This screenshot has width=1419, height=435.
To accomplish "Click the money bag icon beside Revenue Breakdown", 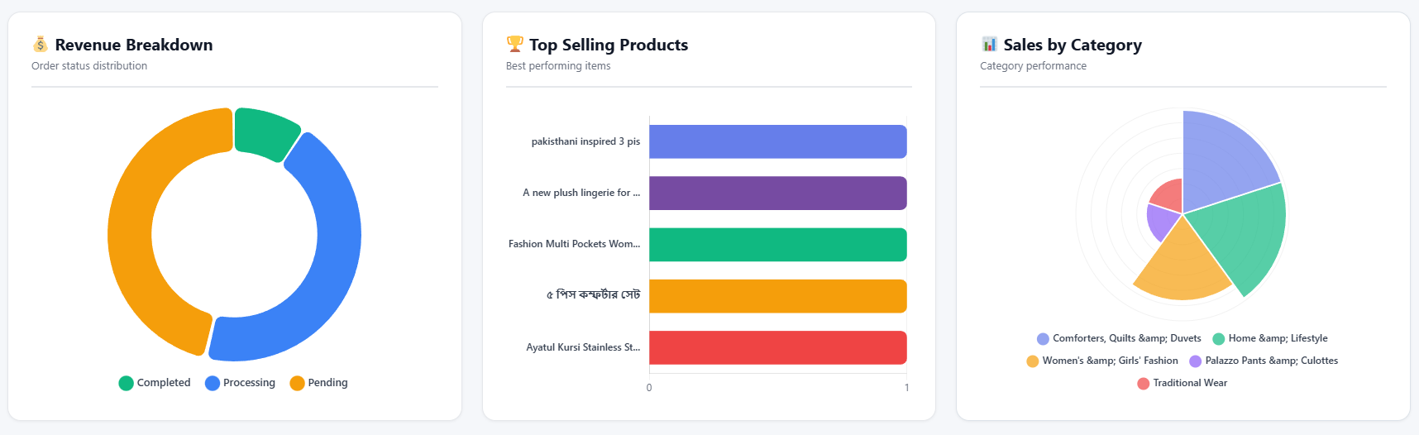I will pos(40,45).
